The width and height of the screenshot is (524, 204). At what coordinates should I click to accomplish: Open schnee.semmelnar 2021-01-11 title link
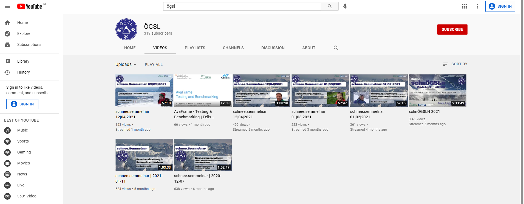pos(139,178)
